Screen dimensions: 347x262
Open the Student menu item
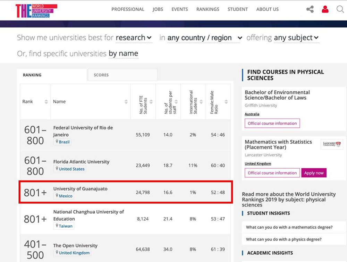click(x=238, y=9)
